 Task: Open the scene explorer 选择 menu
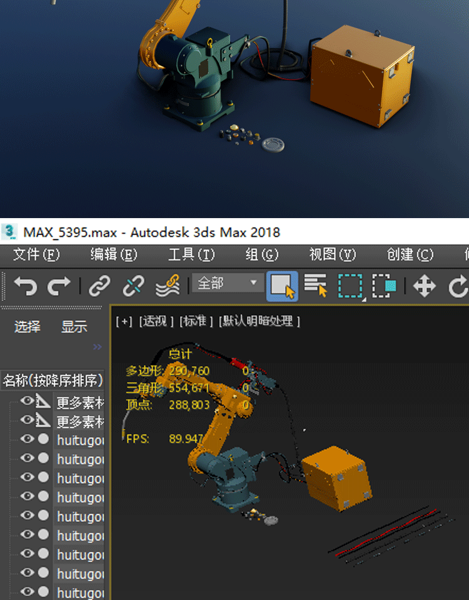pyautogui.click(x=27, y=327)
